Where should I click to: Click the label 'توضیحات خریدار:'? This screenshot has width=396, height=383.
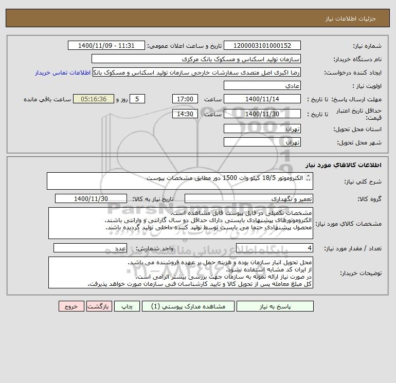click(x=361, y=273)
